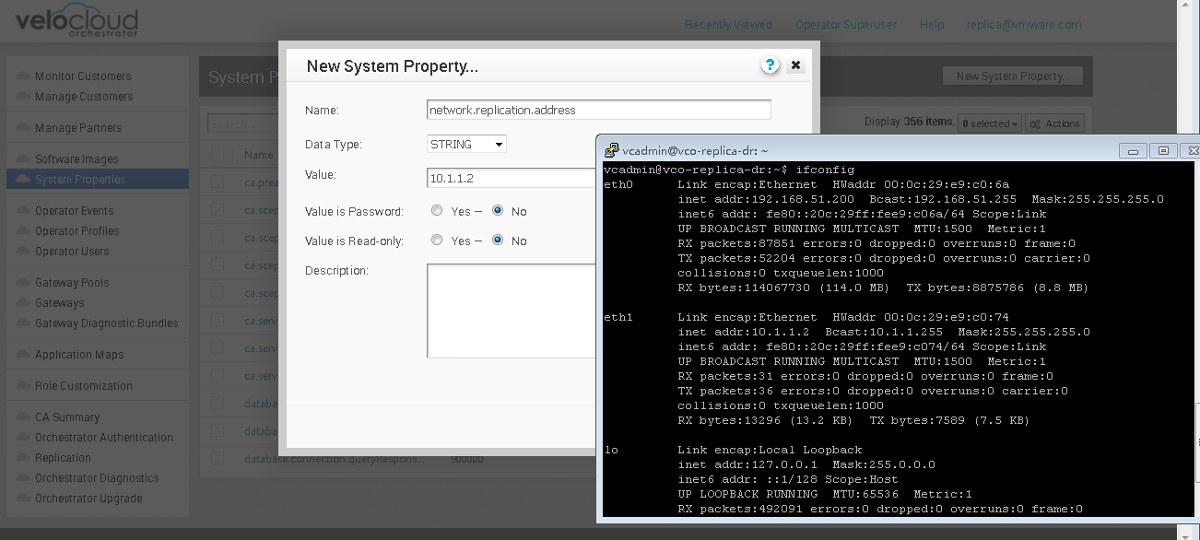Click the Gateway Diagnostic Bundles cloud icon
The image size is (1200, 540).
21,323
